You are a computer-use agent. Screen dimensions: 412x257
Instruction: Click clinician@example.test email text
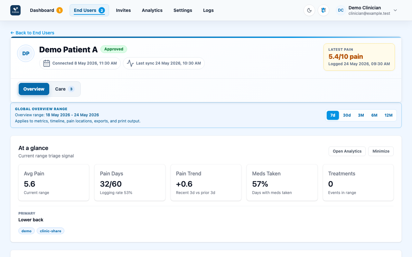coord(369,13)
